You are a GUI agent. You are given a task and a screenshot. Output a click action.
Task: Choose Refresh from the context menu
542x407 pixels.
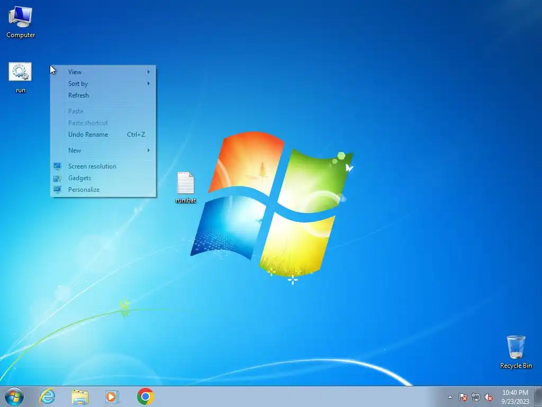(x=103, y=95)
